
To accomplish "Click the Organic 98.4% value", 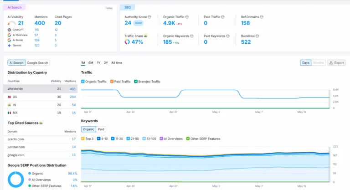I will 72,174.
